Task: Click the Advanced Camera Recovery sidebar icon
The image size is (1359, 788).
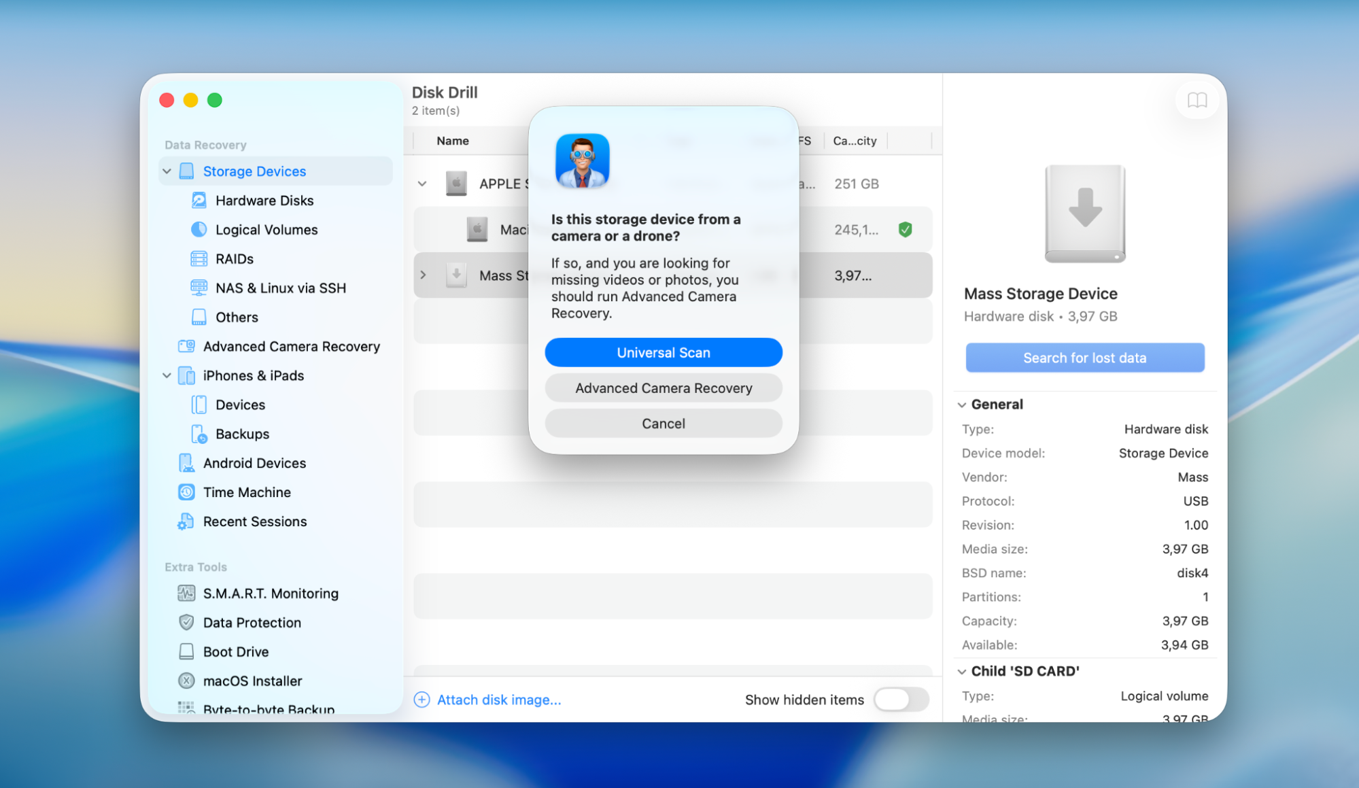Action: coord(186,347)
